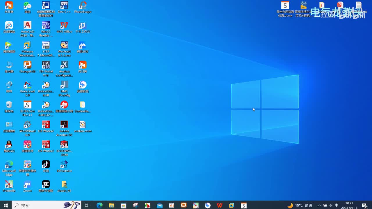Screen dimensions: 372x209
Task: Open GX Works2 desktop shortcut
Action: point(46,127)
